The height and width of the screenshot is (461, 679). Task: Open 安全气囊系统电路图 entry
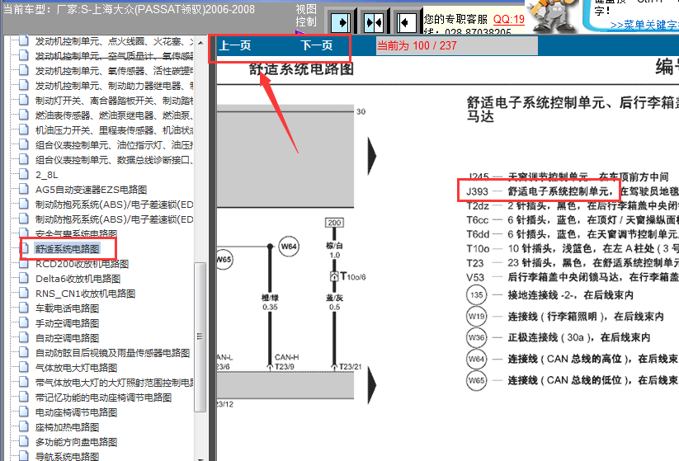(x=76, y=234)
